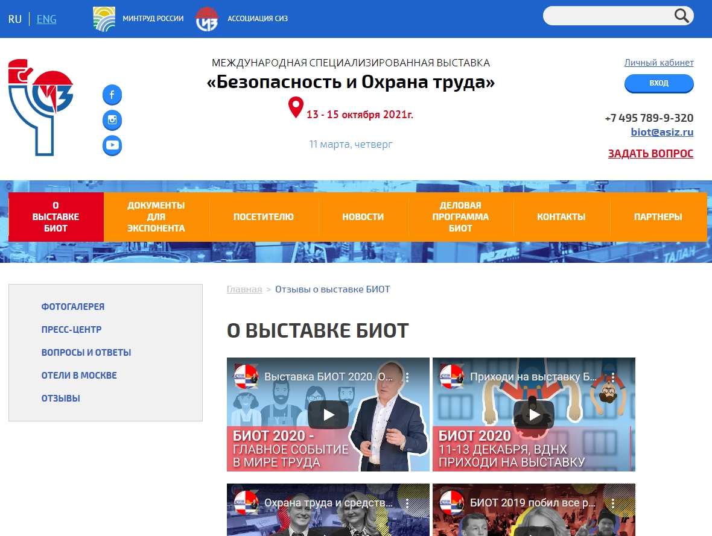Open Фотогалерея in the sidebar
Screen dimensions: 712x536
pos(73,307)
